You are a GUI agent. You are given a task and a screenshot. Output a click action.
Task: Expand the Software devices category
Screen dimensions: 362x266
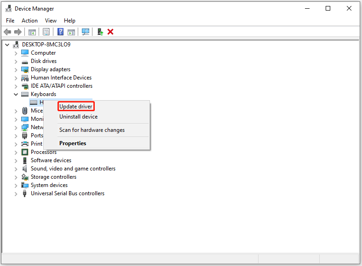click(16, 161)
